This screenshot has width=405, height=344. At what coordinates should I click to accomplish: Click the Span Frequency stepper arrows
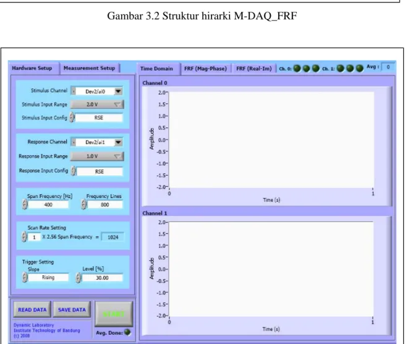(25, 204)
